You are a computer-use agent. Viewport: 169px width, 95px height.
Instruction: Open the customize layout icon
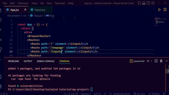pyautogui.click(x=153, y=3)
